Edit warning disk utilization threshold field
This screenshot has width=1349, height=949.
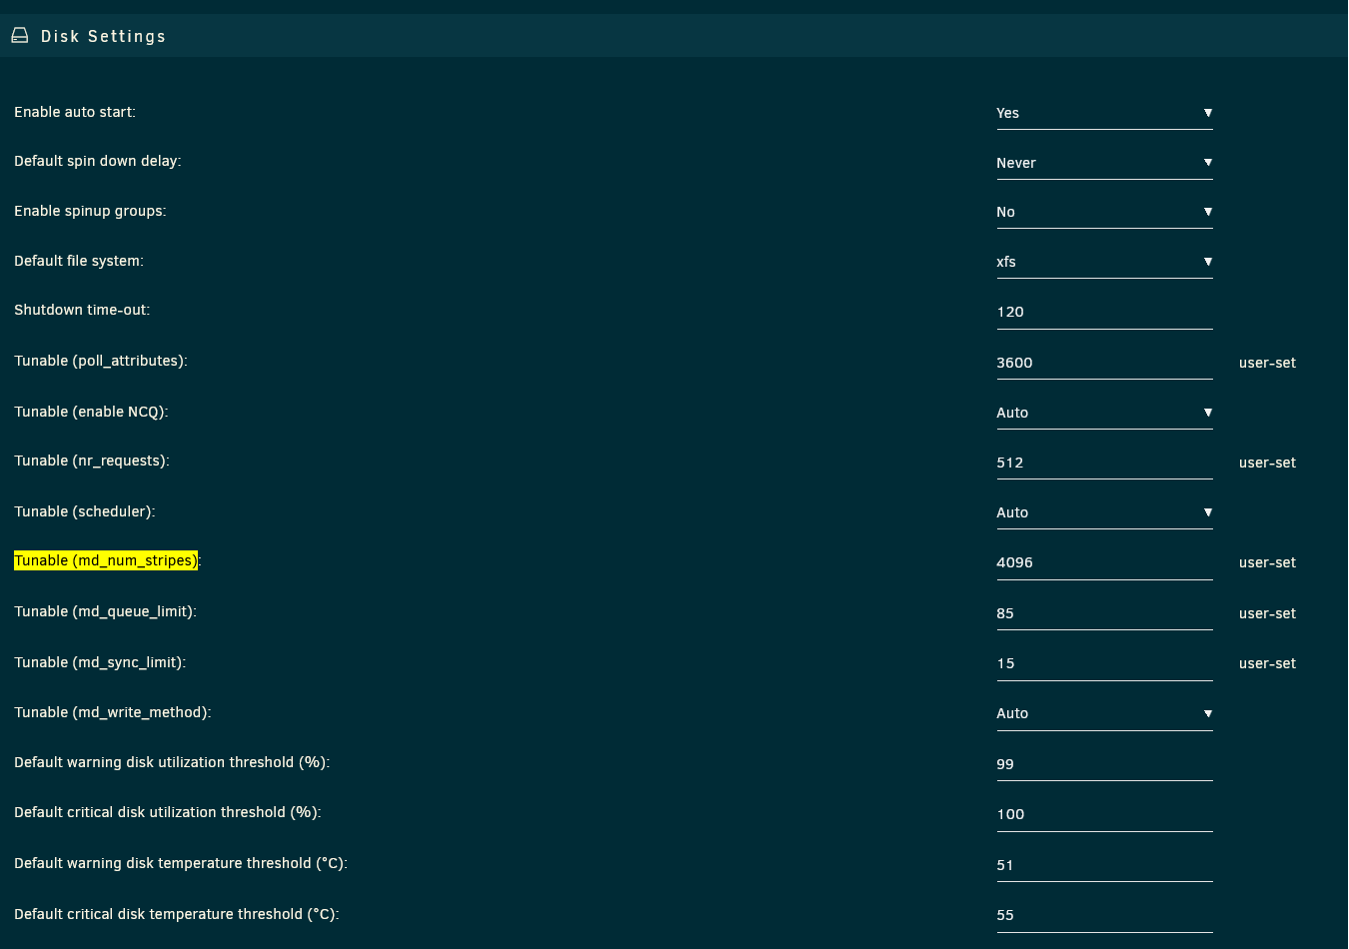(x=1103, y=764)
